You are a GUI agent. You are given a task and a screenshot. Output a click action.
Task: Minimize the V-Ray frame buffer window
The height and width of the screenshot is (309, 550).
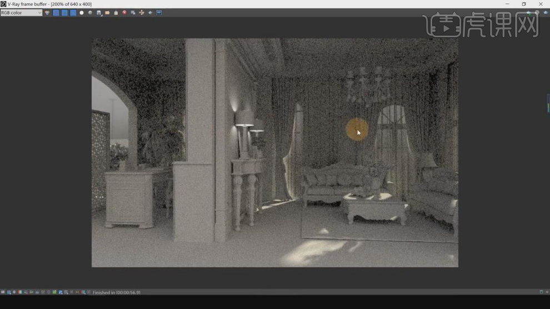click(507, 4)
